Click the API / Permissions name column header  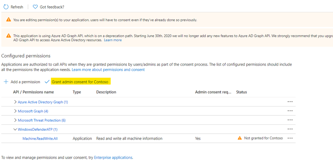coord(33,92)
